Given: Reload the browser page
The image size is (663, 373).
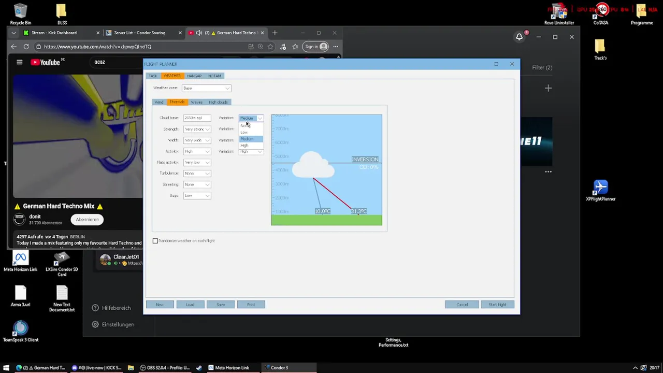Looking at the screenshot, I should coord(26,47).
